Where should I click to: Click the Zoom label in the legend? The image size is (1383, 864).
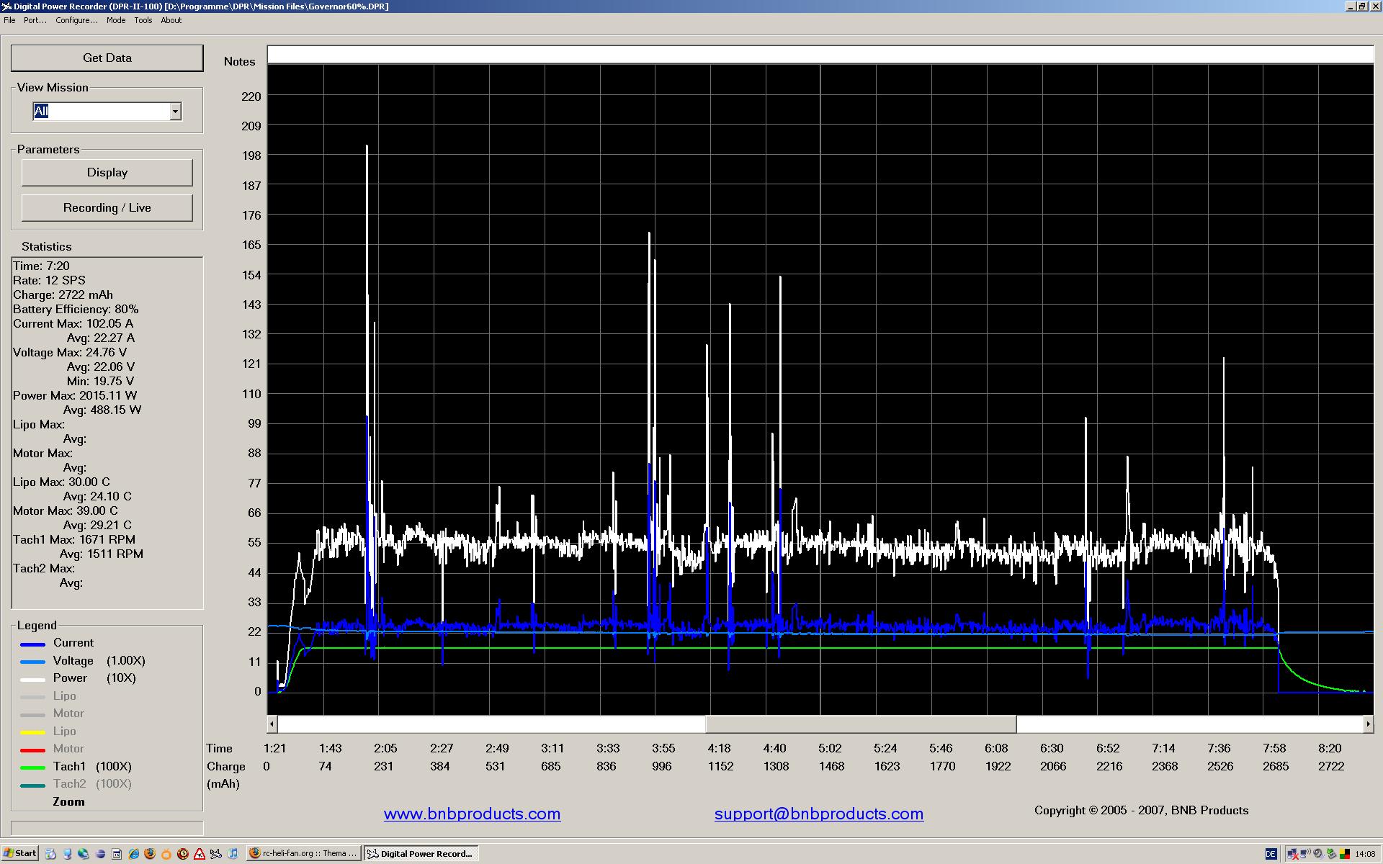coord(68,801)
